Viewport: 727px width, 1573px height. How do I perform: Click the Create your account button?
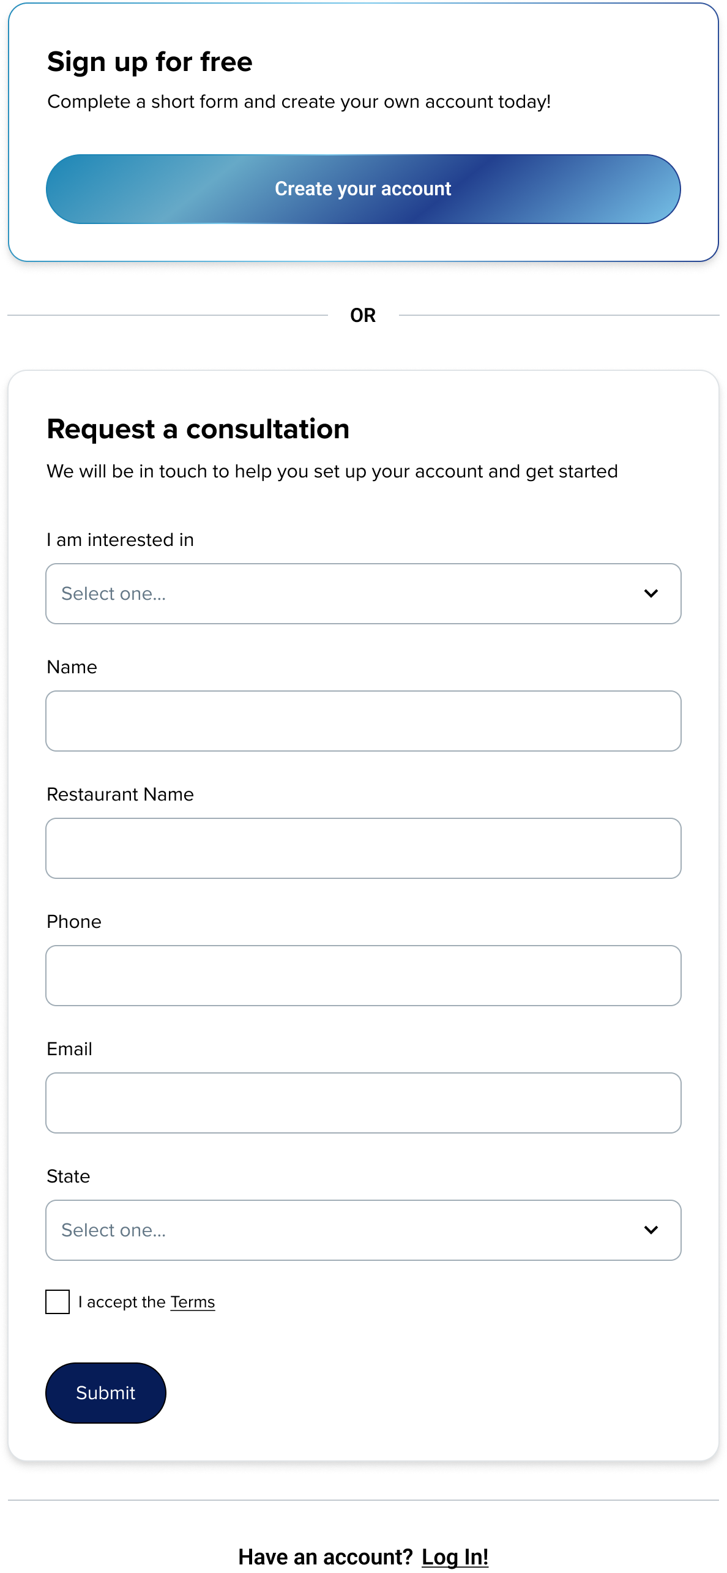click(363, 189)
